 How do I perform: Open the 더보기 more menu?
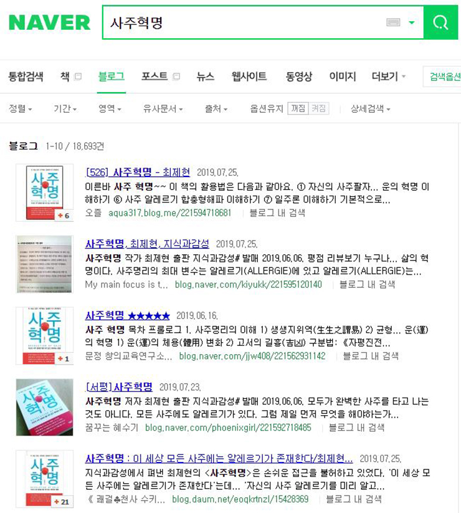click(x=388, y=77)
